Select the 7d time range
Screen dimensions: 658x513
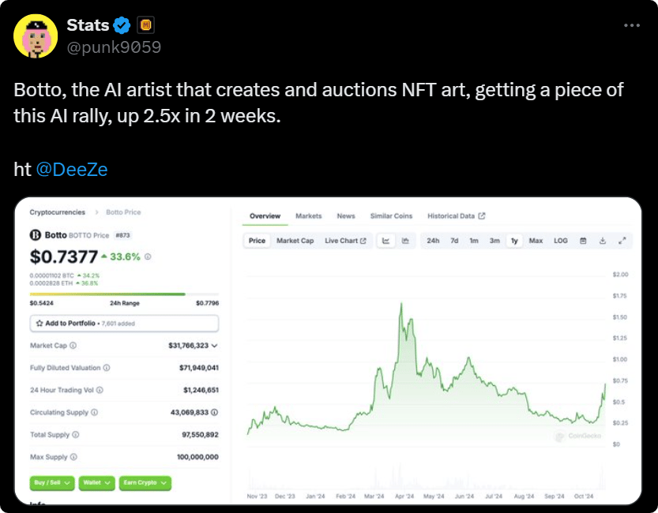[x=454, y=241]
